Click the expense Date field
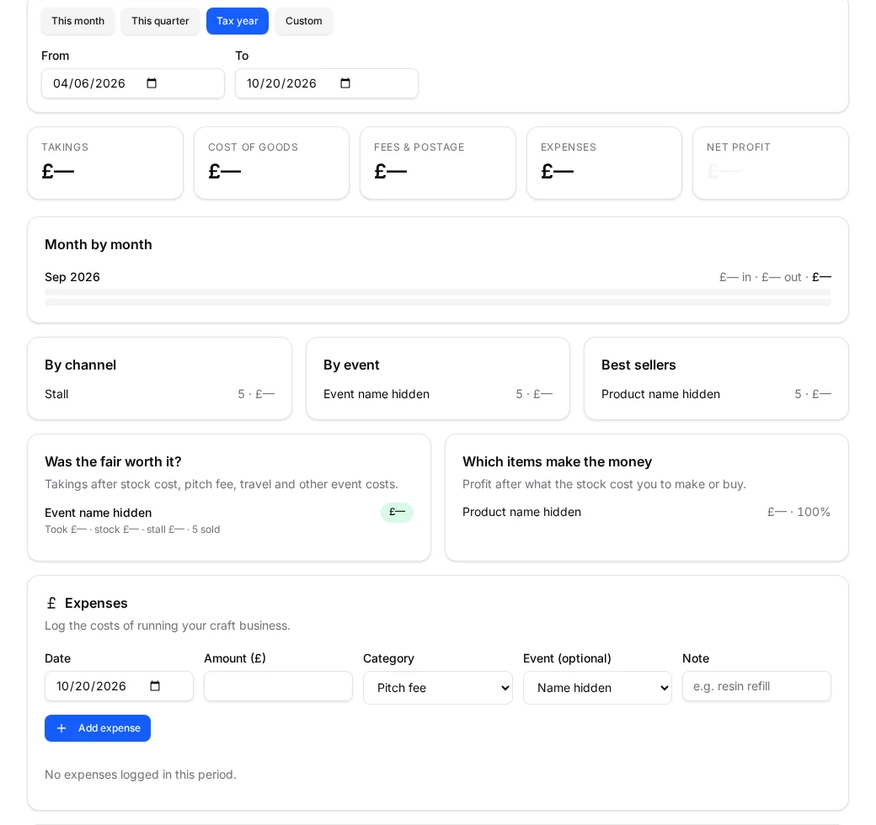This screenshot has height=825, width=876. point(119,686)
